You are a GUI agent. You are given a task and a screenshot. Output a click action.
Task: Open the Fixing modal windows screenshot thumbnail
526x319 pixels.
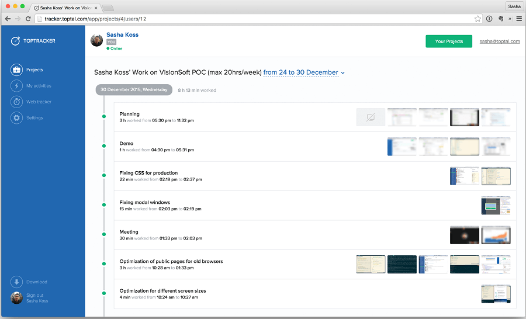point(496,206)
